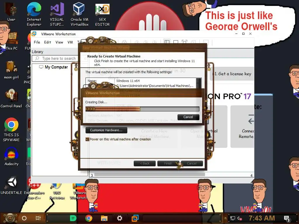Click the Windows 11 x64 name value
This screenshot has height=224, width=299.
click(x=128, y=81)
